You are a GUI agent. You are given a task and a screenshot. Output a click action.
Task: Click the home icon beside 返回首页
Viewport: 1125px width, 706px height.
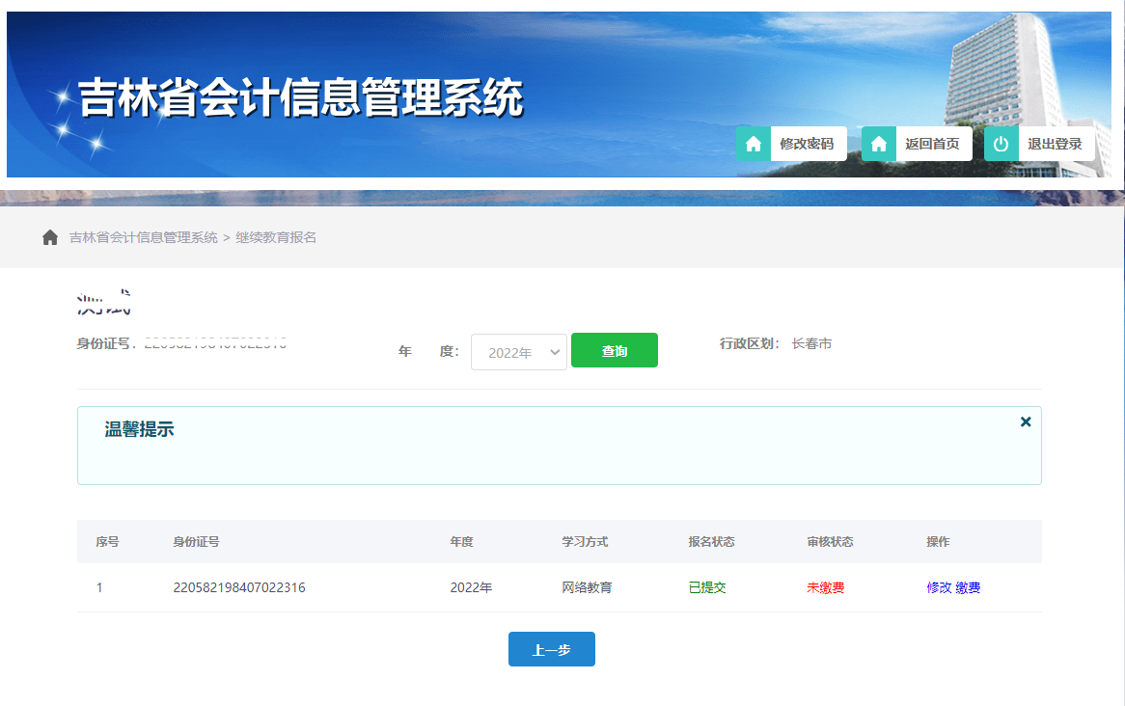point(879,144)
